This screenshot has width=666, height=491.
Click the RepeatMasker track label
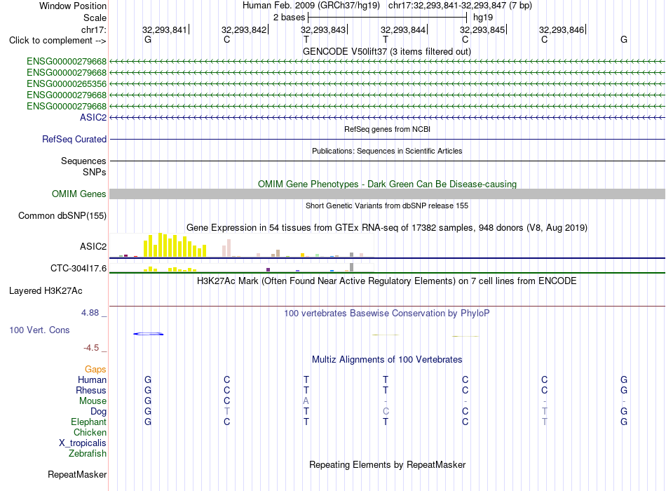pyautogui.click(x=77, y=474)
